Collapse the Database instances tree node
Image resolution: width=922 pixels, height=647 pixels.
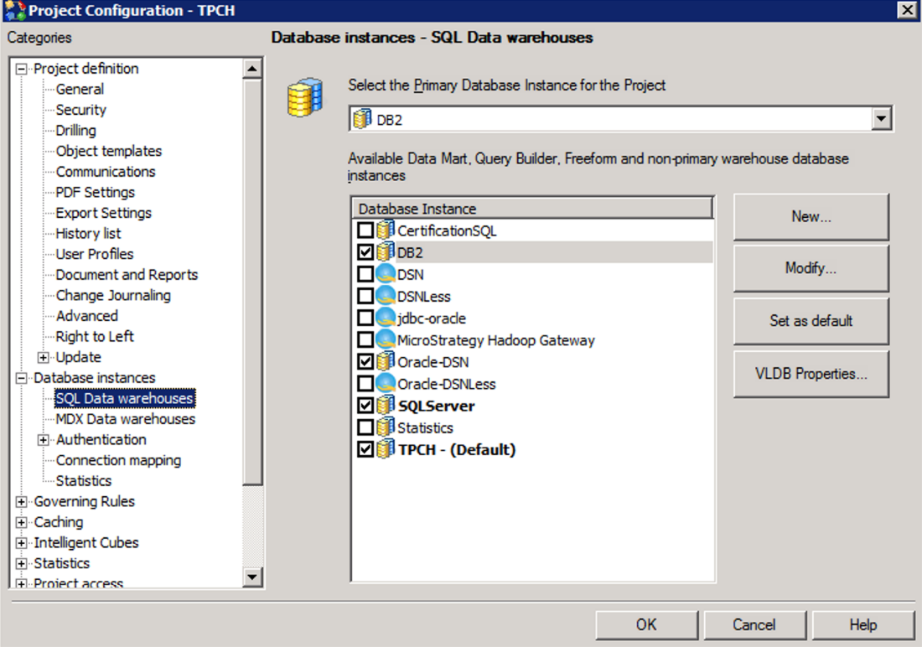21,378
